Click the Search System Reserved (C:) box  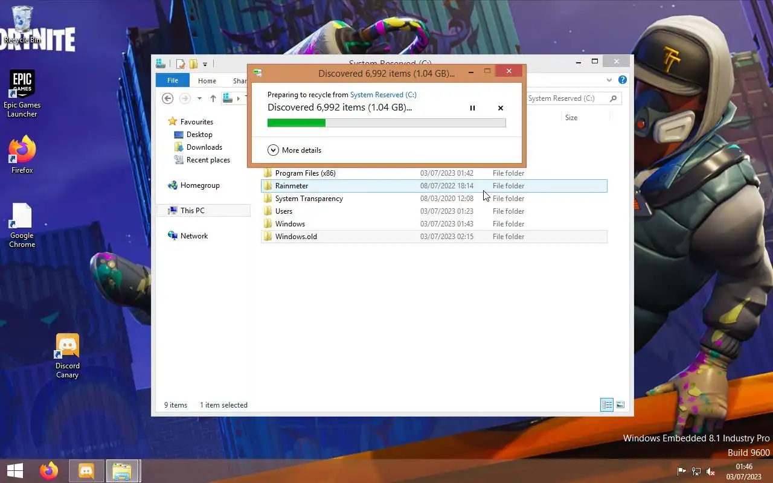click(x=573, y=98)
